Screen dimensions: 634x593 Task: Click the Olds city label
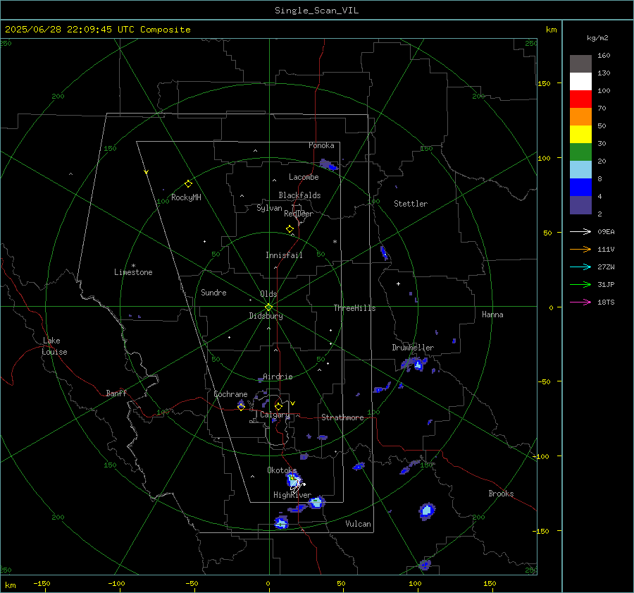(x=268, y=294)
